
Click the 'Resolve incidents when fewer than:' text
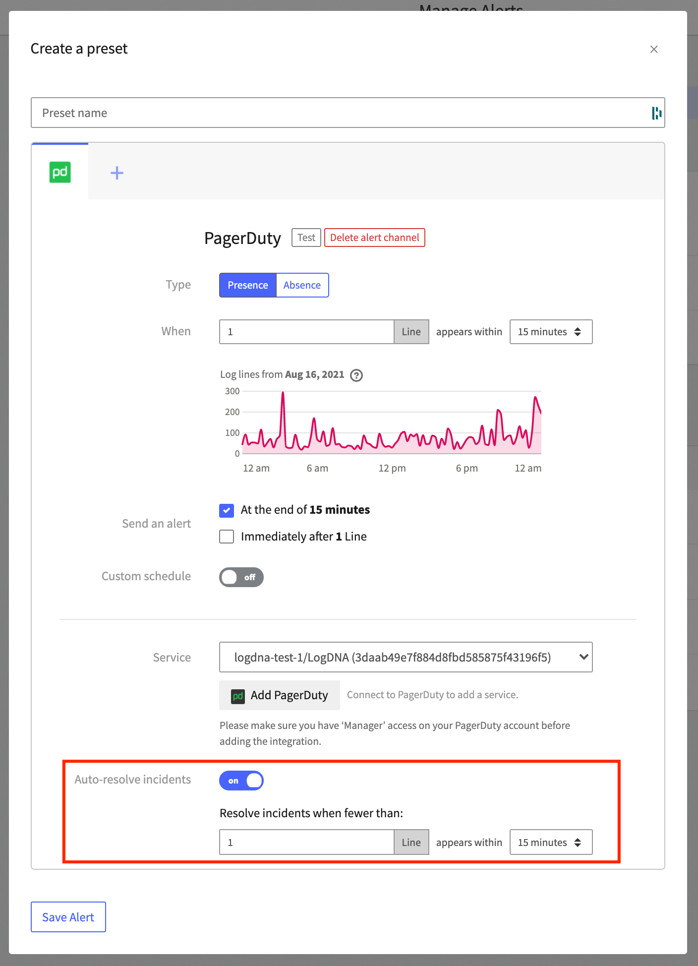point(311,813)
